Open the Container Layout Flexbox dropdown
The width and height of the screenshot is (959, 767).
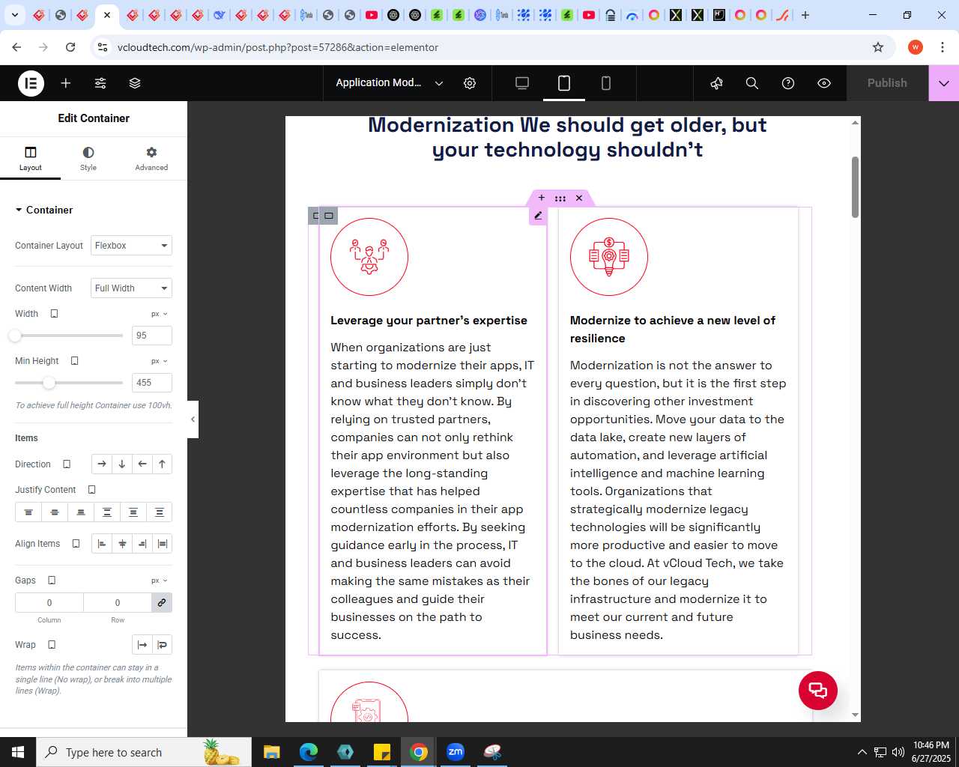[131, 246]
